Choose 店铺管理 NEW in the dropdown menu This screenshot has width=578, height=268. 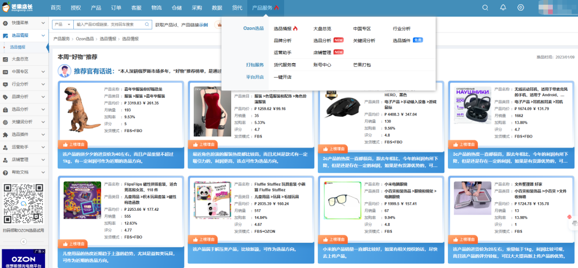[329, 53]
